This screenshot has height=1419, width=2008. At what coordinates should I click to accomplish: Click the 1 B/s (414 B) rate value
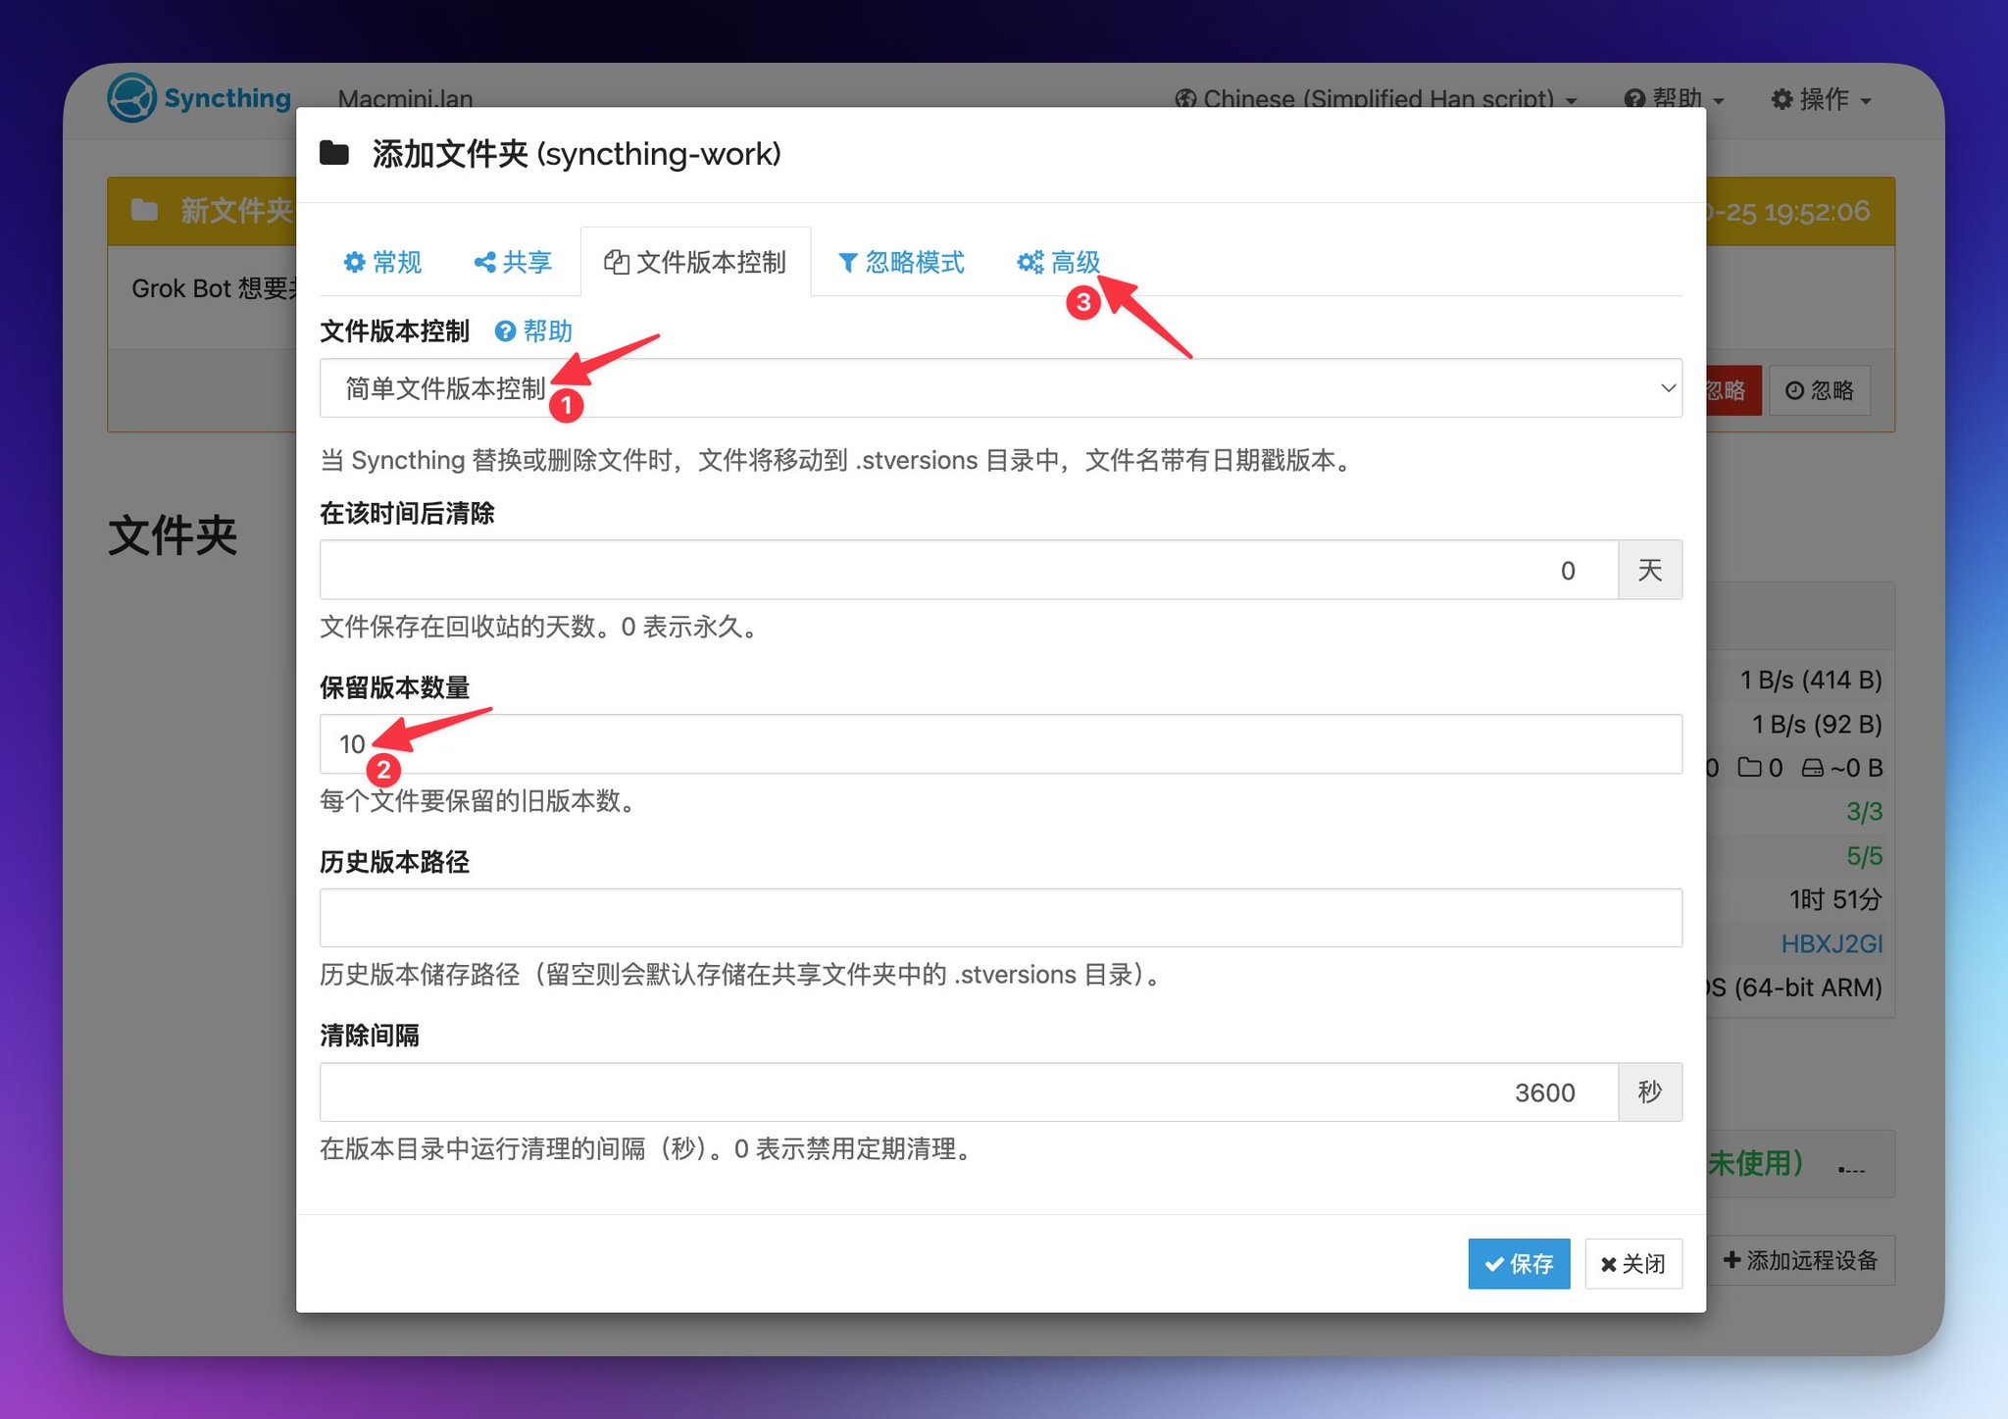click(1811, 680)
